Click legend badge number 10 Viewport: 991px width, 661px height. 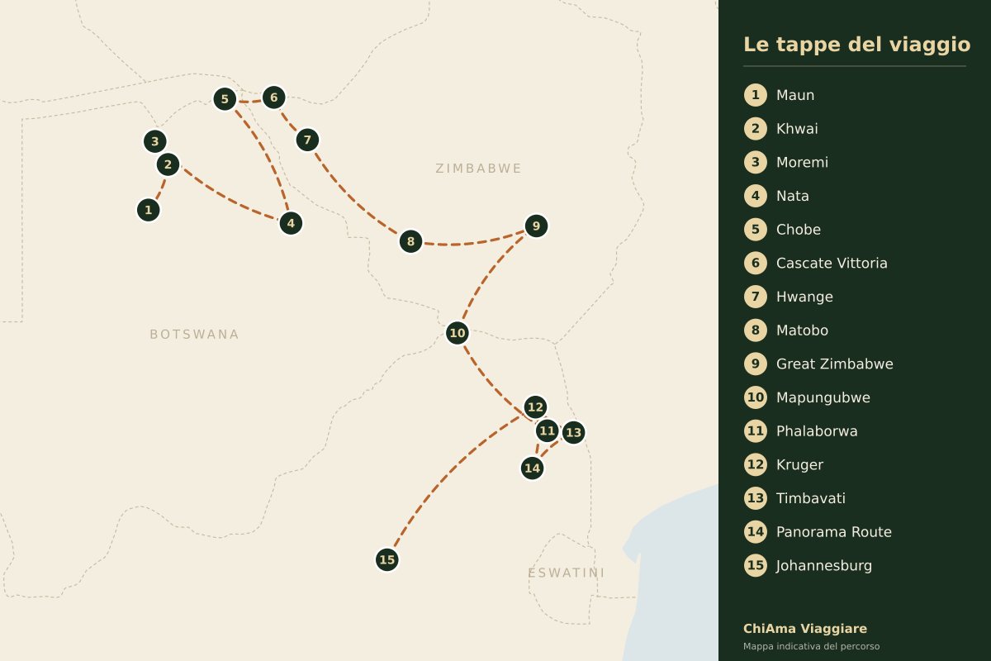coord(755,397)
